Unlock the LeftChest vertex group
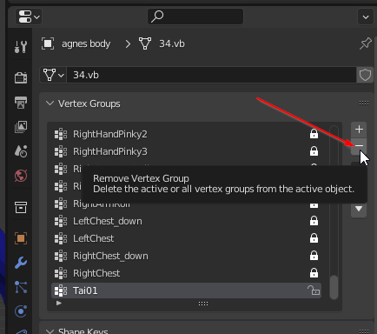377x334 pixels. (314, 238)
